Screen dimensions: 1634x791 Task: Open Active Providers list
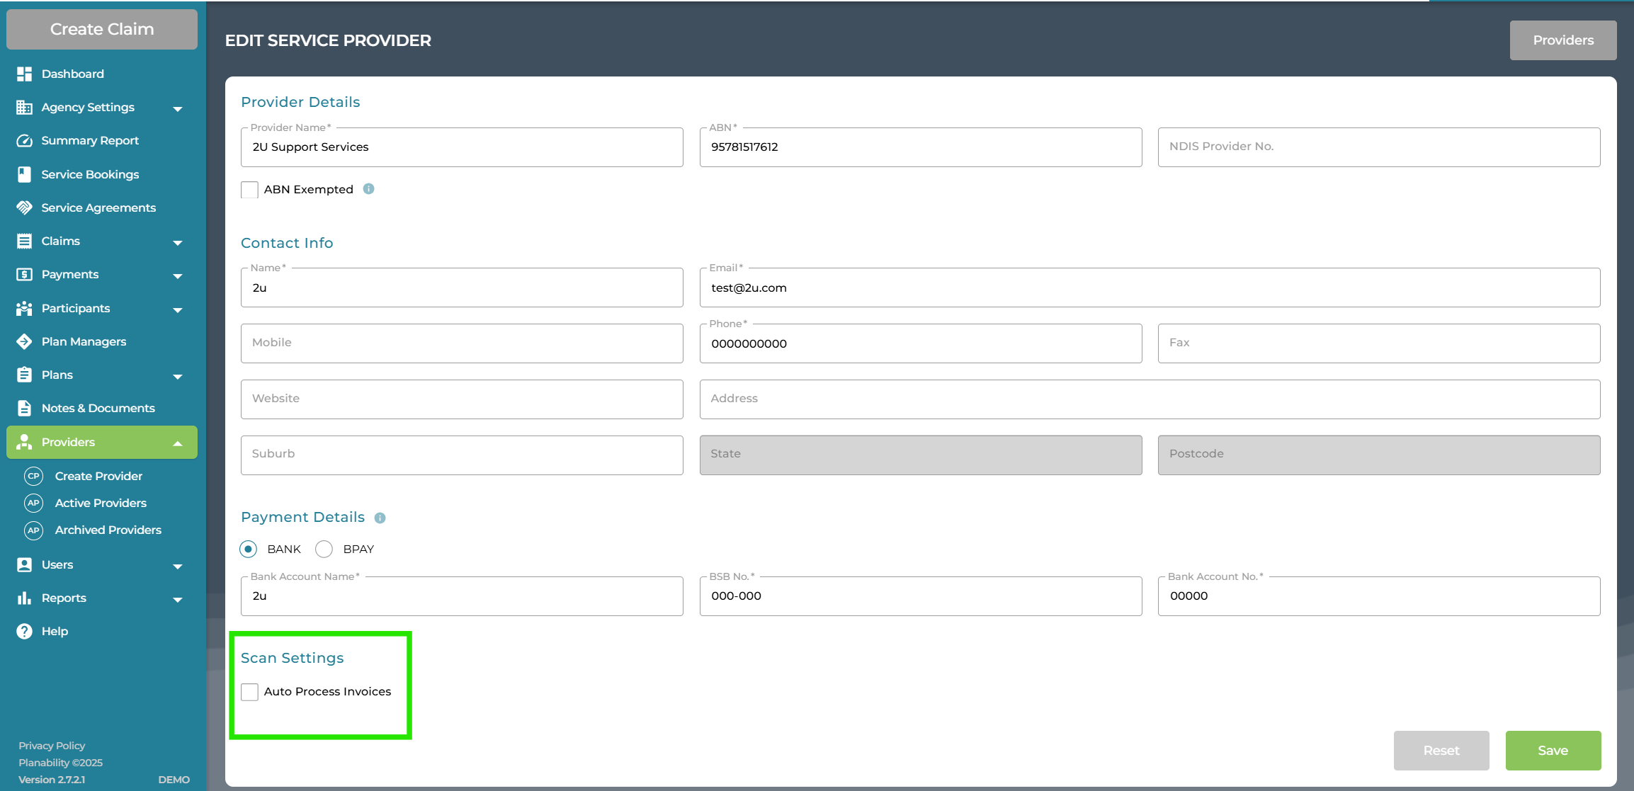tap(101, 503)
